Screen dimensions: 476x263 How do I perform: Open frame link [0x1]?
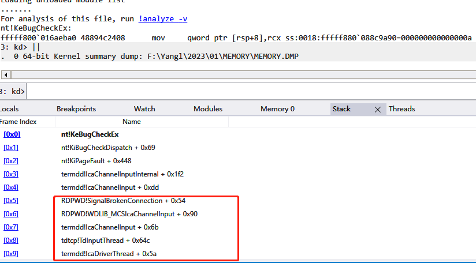[x=11, y=148]
